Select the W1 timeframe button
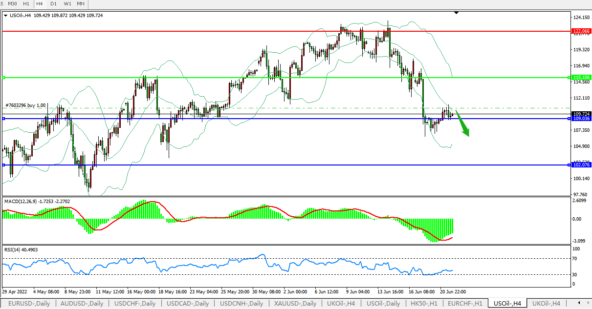 coord(67,4)
